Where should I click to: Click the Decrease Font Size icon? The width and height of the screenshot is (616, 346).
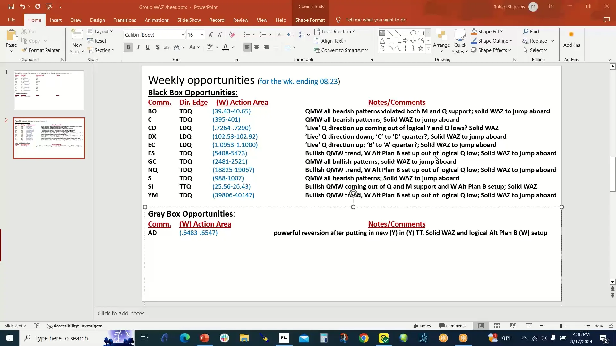220,35
